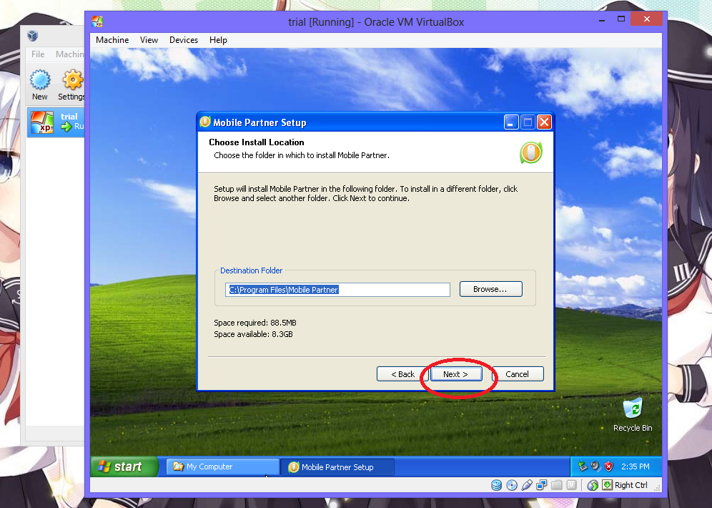Open the Recycle Bin desktop icon
The image size is (712, 508).
click(633, 414)
